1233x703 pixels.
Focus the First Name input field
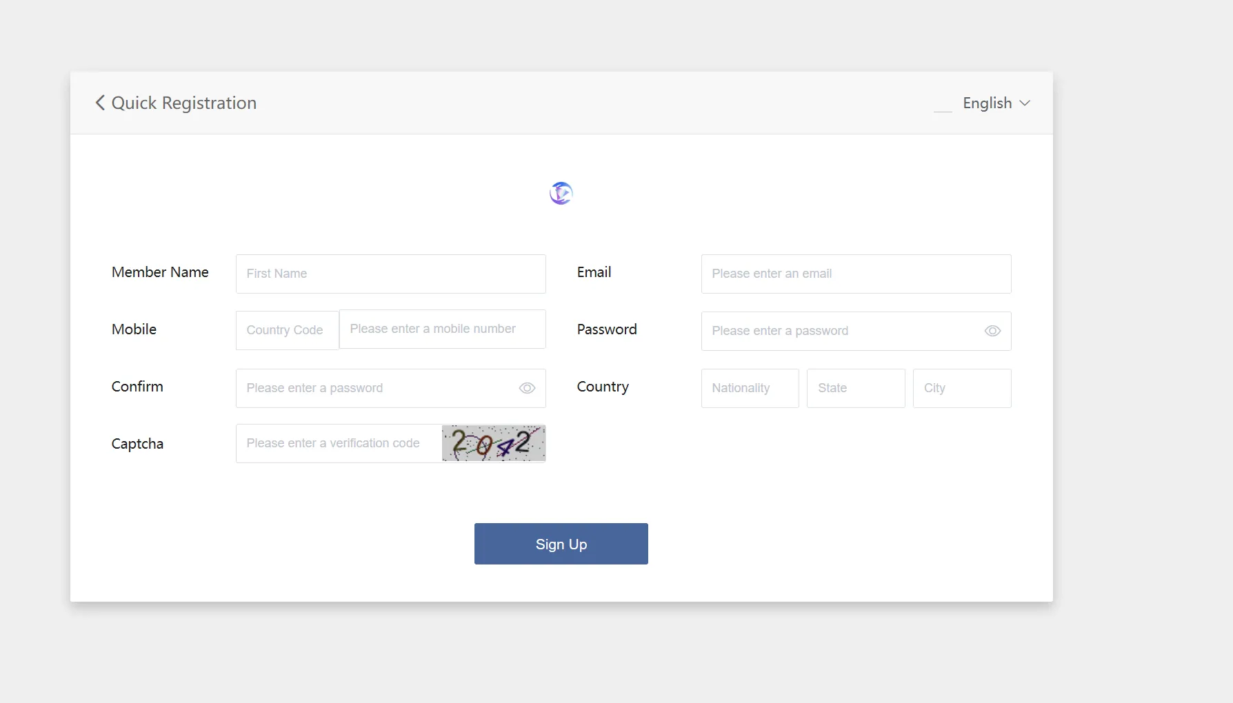click(x=391, y=274)
